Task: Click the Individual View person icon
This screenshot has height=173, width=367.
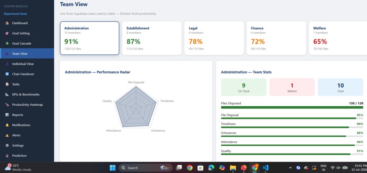Action: [7, 64]
